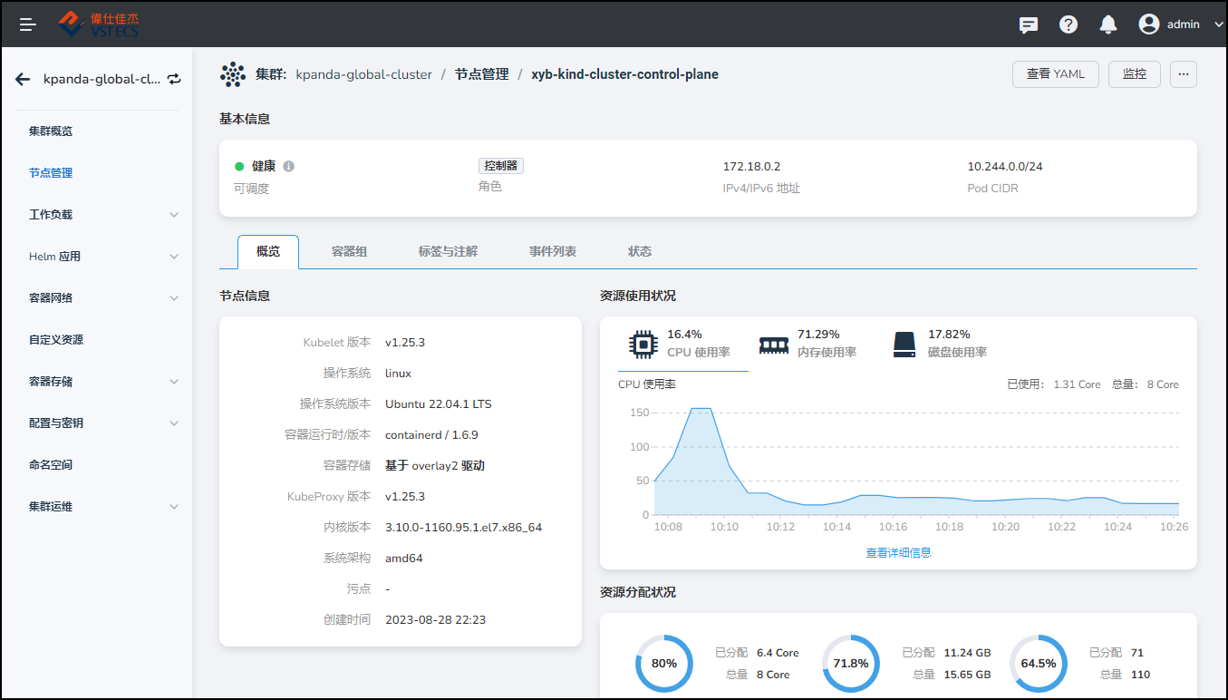Select the CPU chip icon
Screen dimensions: 1228x700
coord(643,344)
